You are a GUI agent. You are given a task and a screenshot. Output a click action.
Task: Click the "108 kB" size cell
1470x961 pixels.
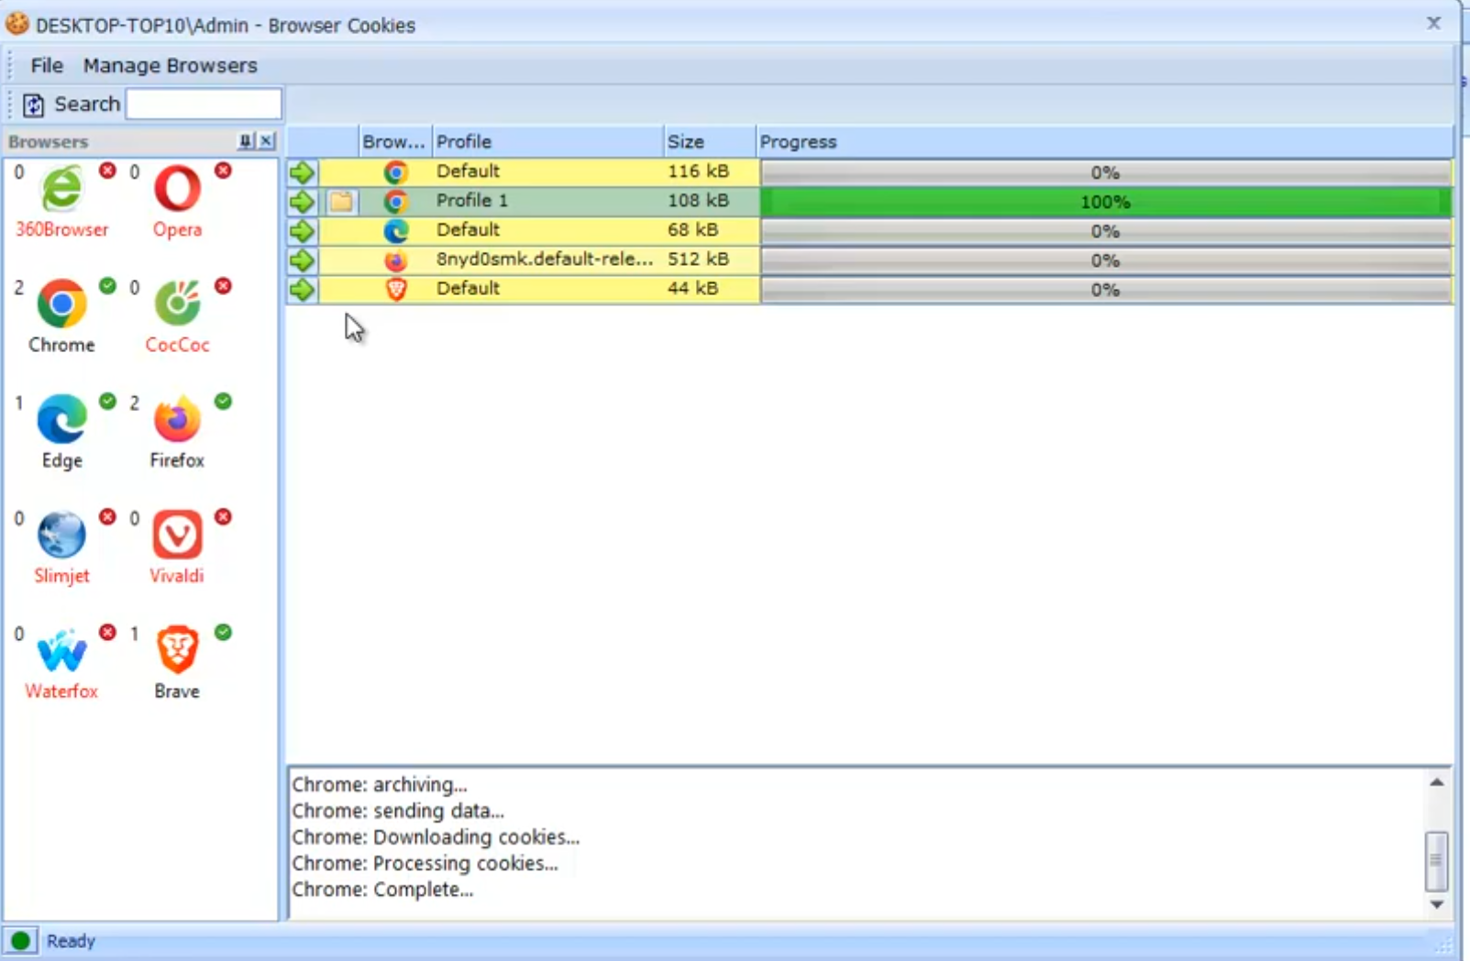click(699, 201)
